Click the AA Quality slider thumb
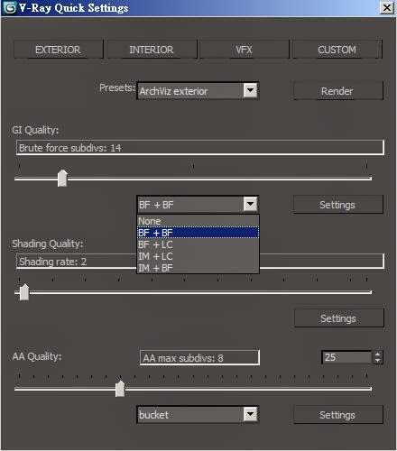397x451 pixels. pyautogui.click(x=120, y=389)
